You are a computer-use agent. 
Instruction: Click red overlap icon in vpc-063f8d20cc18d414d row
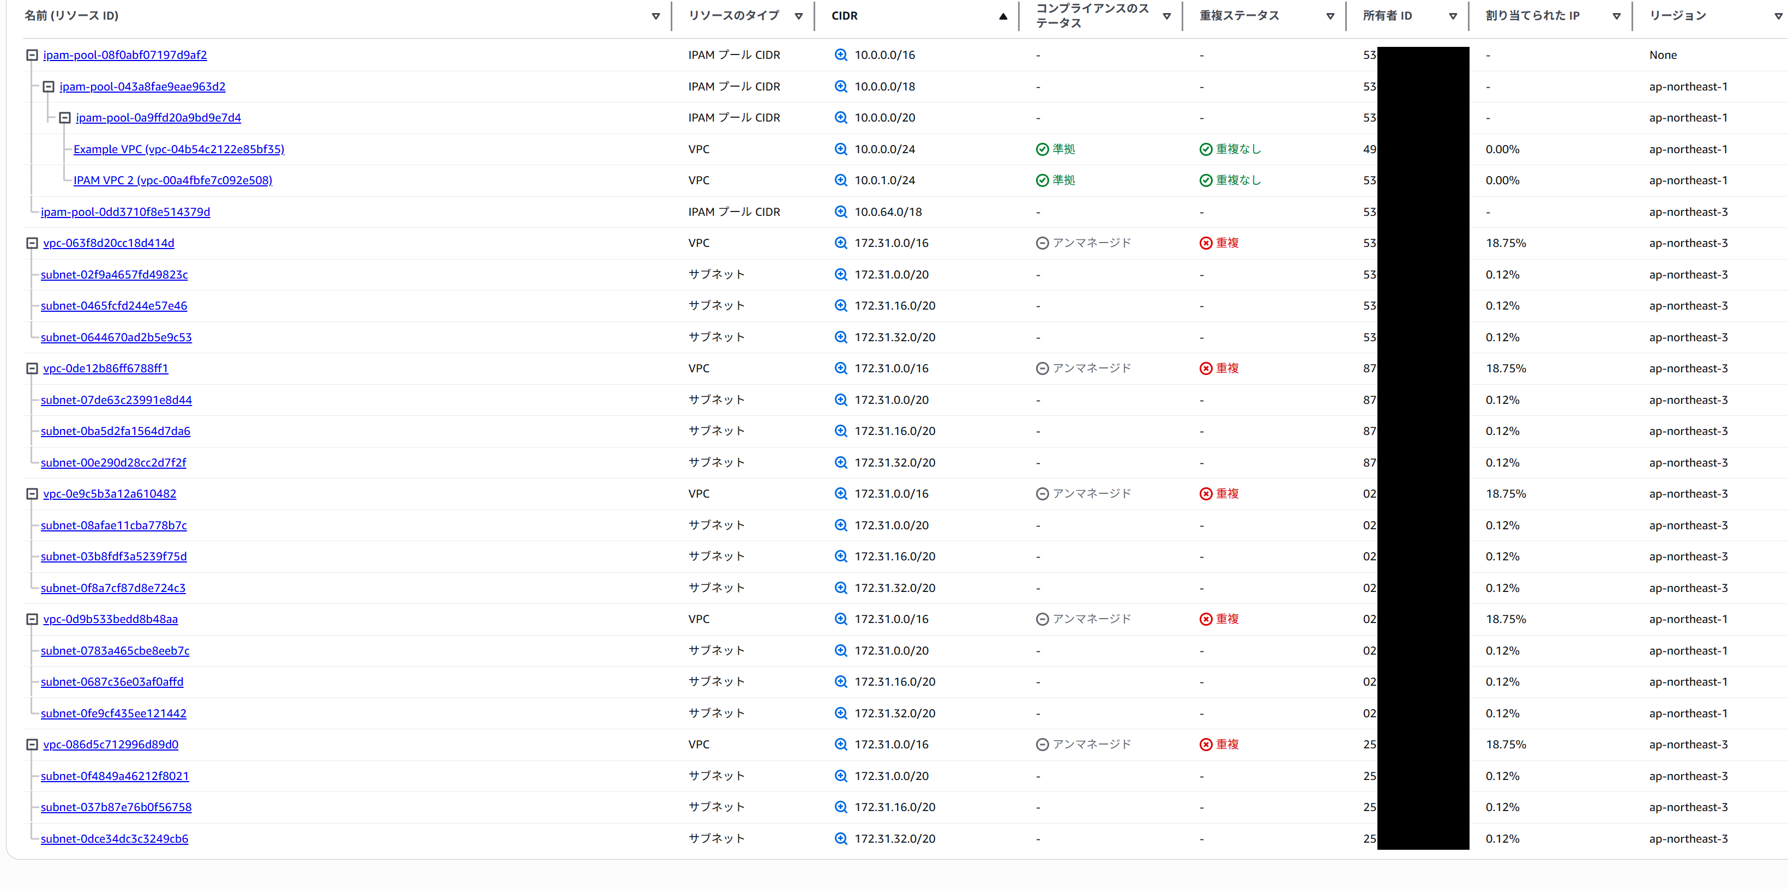pos(1206,243)
